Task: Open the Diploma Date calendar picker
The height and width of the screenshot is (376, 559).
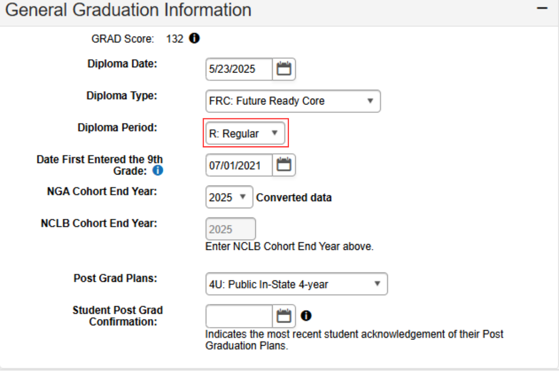Action: tap(284, 69)
